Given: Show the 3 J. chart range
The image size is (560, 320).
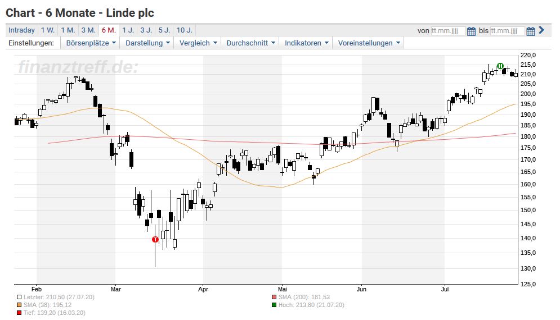Looking at the screenshot, I should [146, 30].
